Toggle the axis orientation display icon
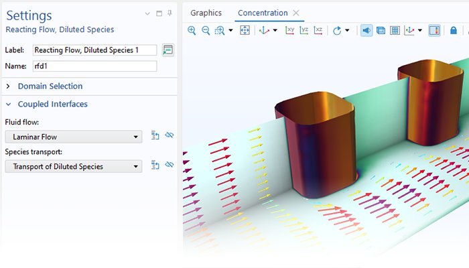 coord(409,30)
